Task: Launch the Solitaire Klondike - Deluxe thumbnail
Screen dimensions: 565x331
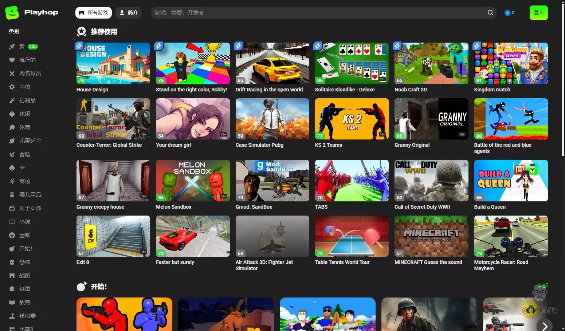Action: (352, 63)
